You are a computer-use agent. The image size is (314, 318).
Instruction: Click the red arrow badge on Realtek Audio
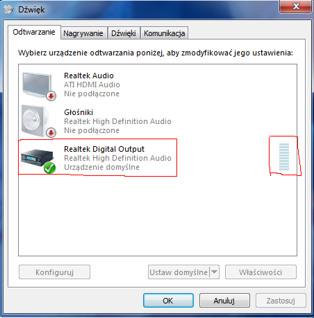(x=51, y=96)
